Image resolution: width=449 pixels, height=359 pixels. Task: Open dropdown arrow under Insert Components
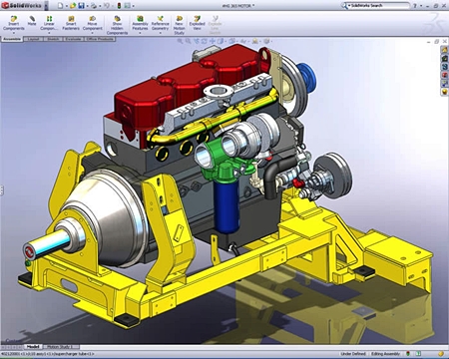(14, 33)
